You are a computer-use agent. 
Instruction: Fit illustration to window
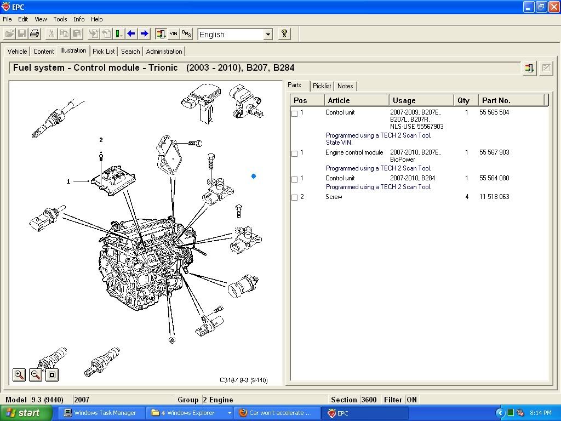coord(52,375)
